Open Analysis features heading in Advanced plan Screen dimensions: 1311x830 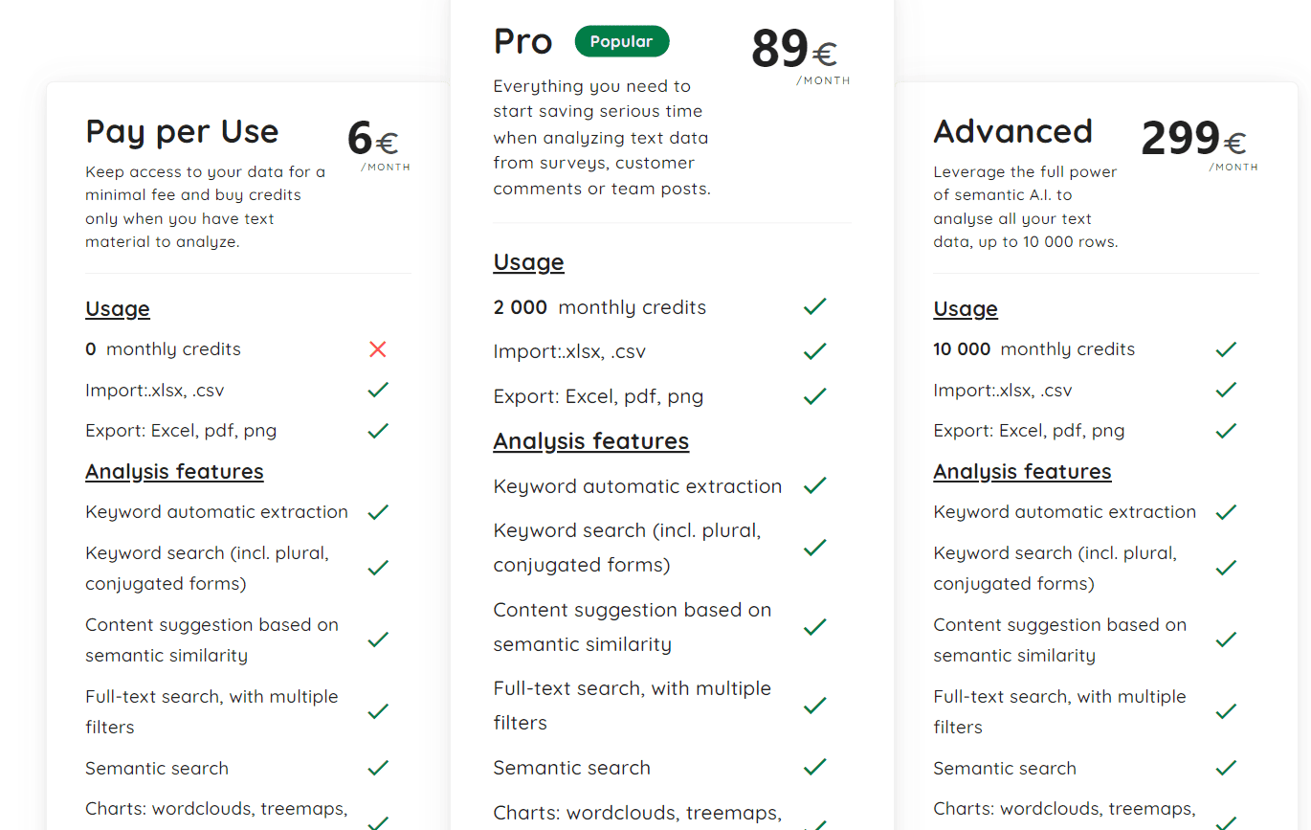(x=1022, y=472)
